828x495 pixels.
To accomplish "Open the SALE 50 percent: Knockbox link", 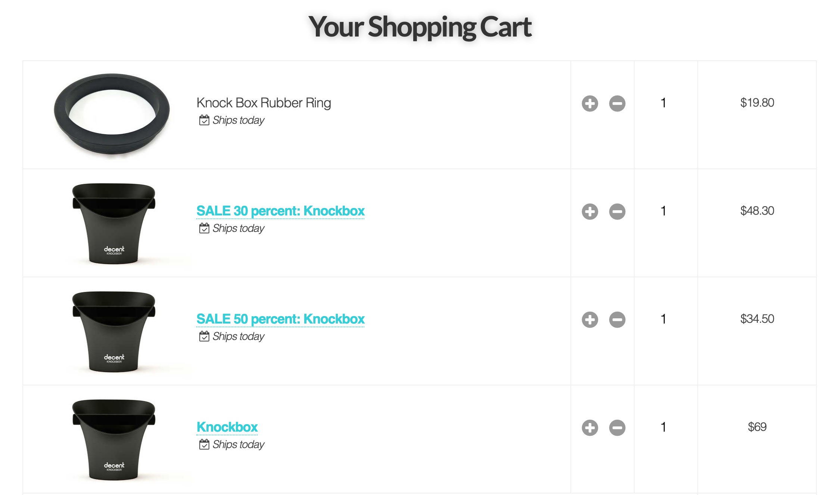I will 280,319.
